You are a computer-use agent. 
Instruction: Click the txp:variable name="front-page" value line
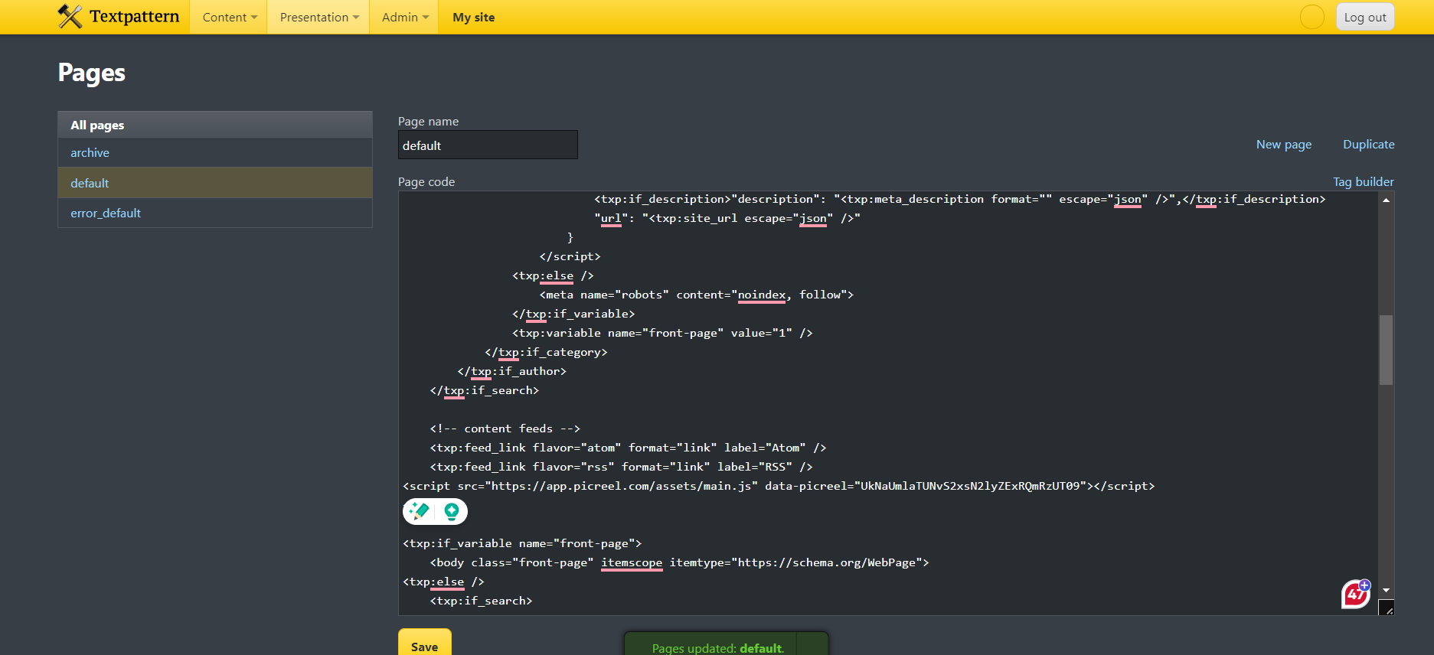(x=662, y=333)
